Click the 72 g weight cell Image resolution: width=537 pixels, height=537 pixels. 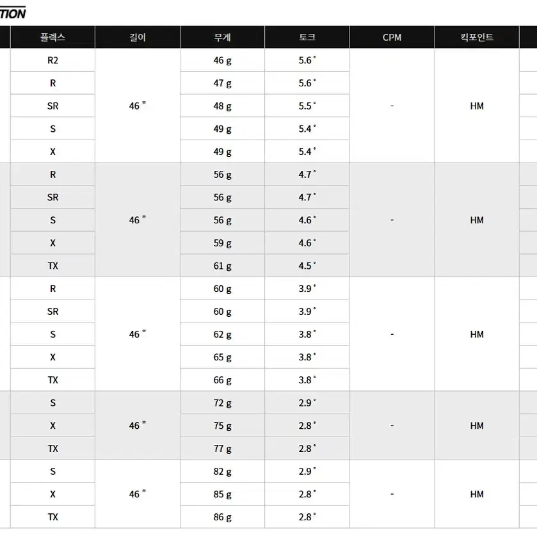(222, 403)
